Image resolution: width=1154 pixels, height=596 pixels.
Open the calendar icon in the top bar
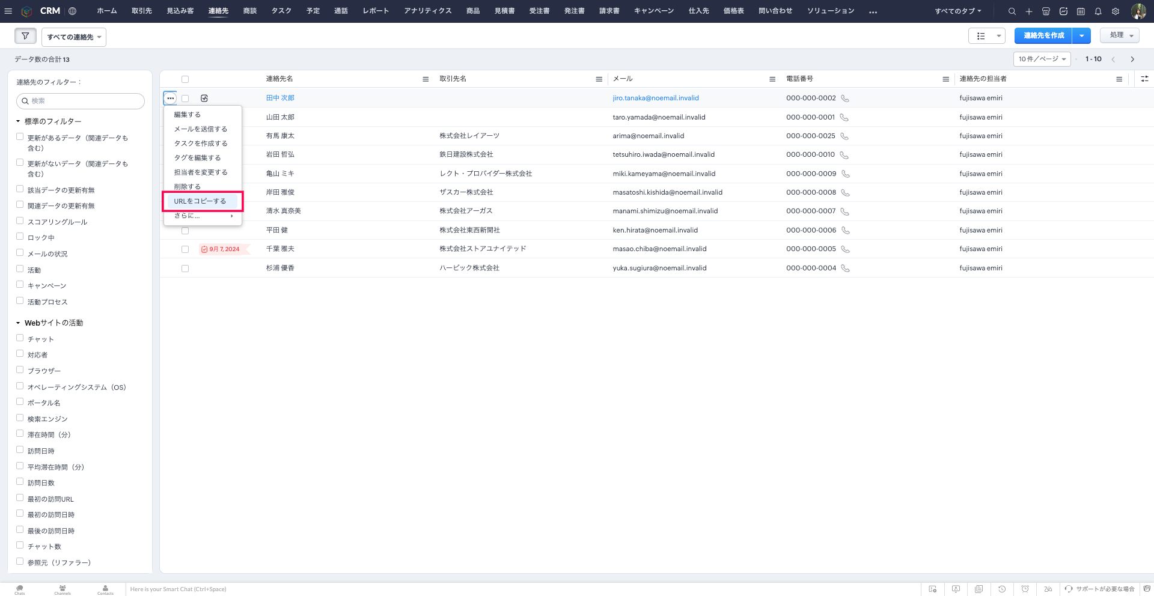point(1081,11)
